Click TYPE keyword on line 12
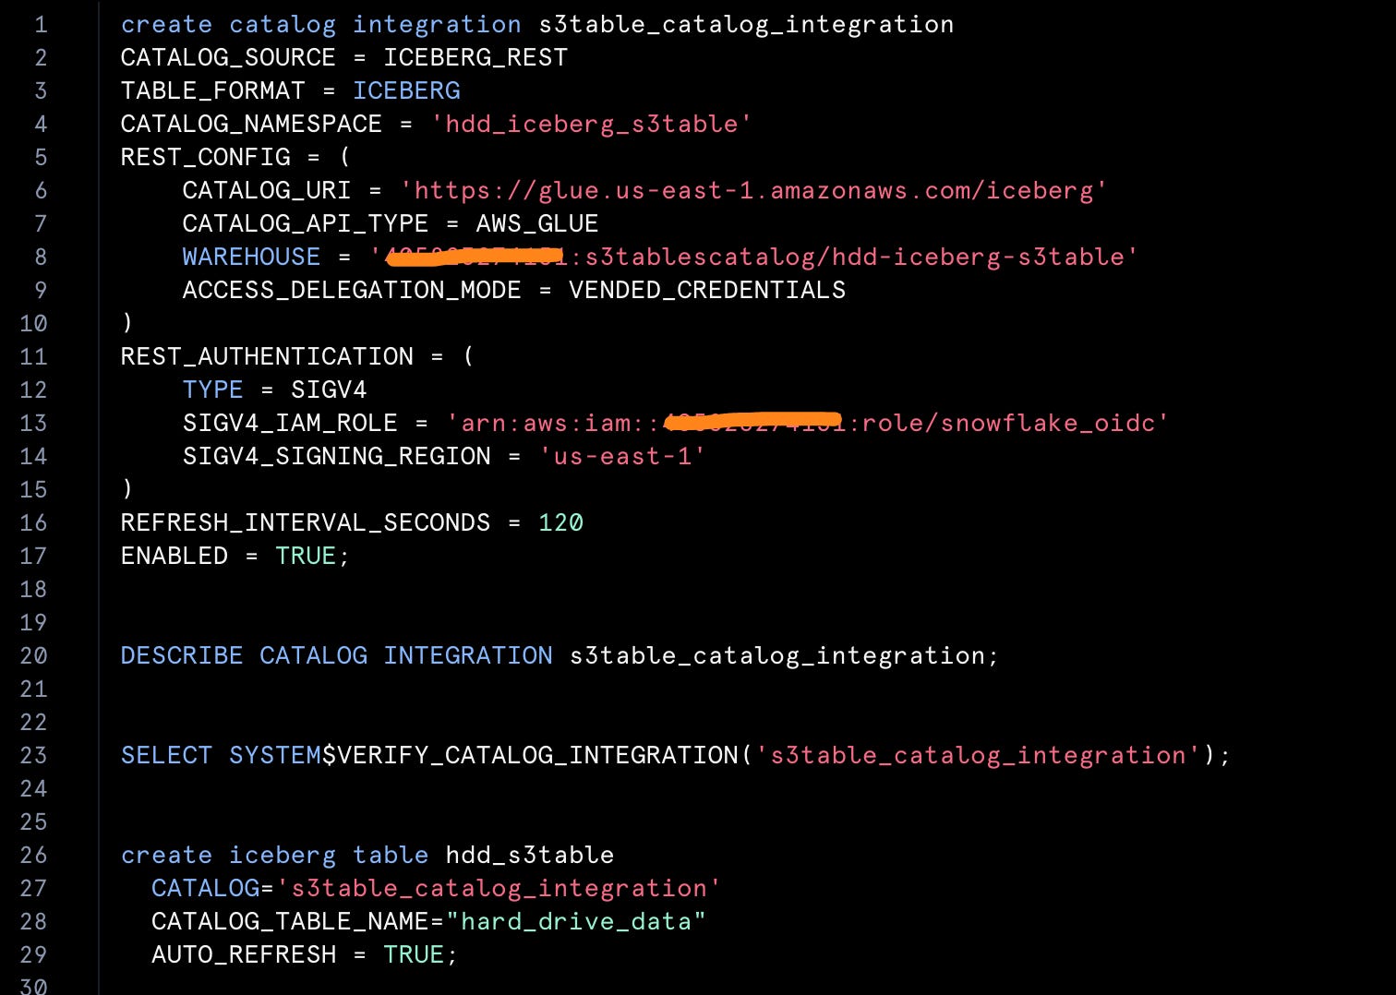Image resolution: width=1396 pixels, height=995 pixels. (212, 390)
